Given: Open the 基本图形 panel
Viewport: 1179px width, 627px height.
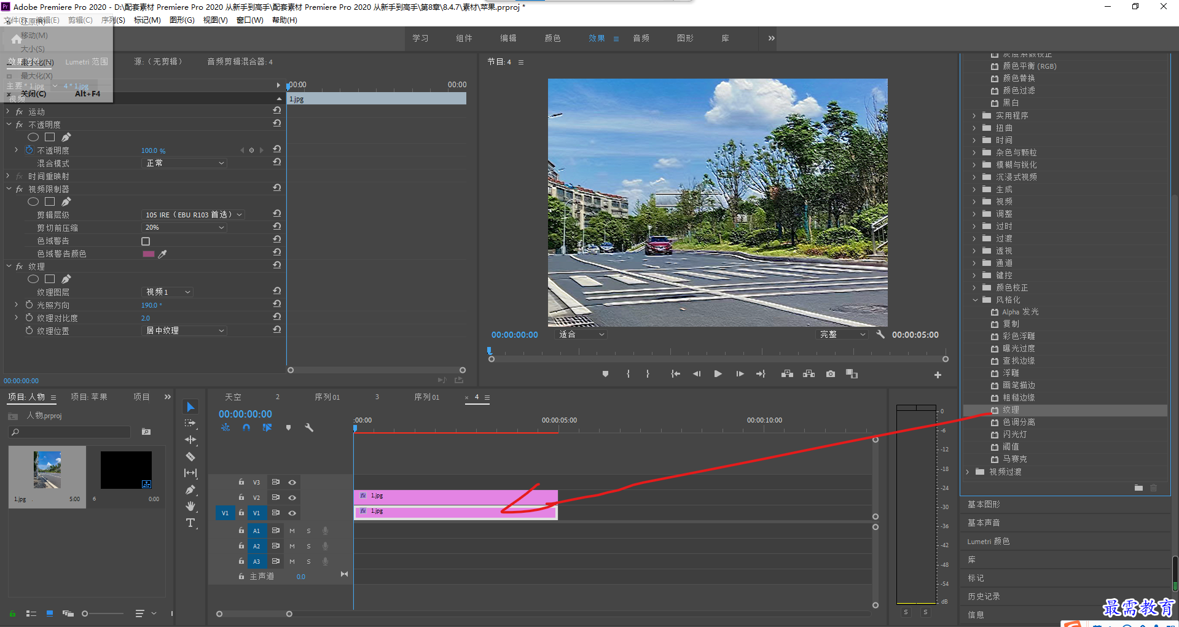Looking at the screenshot, I should pyautogui.click(x=984, y=504).
